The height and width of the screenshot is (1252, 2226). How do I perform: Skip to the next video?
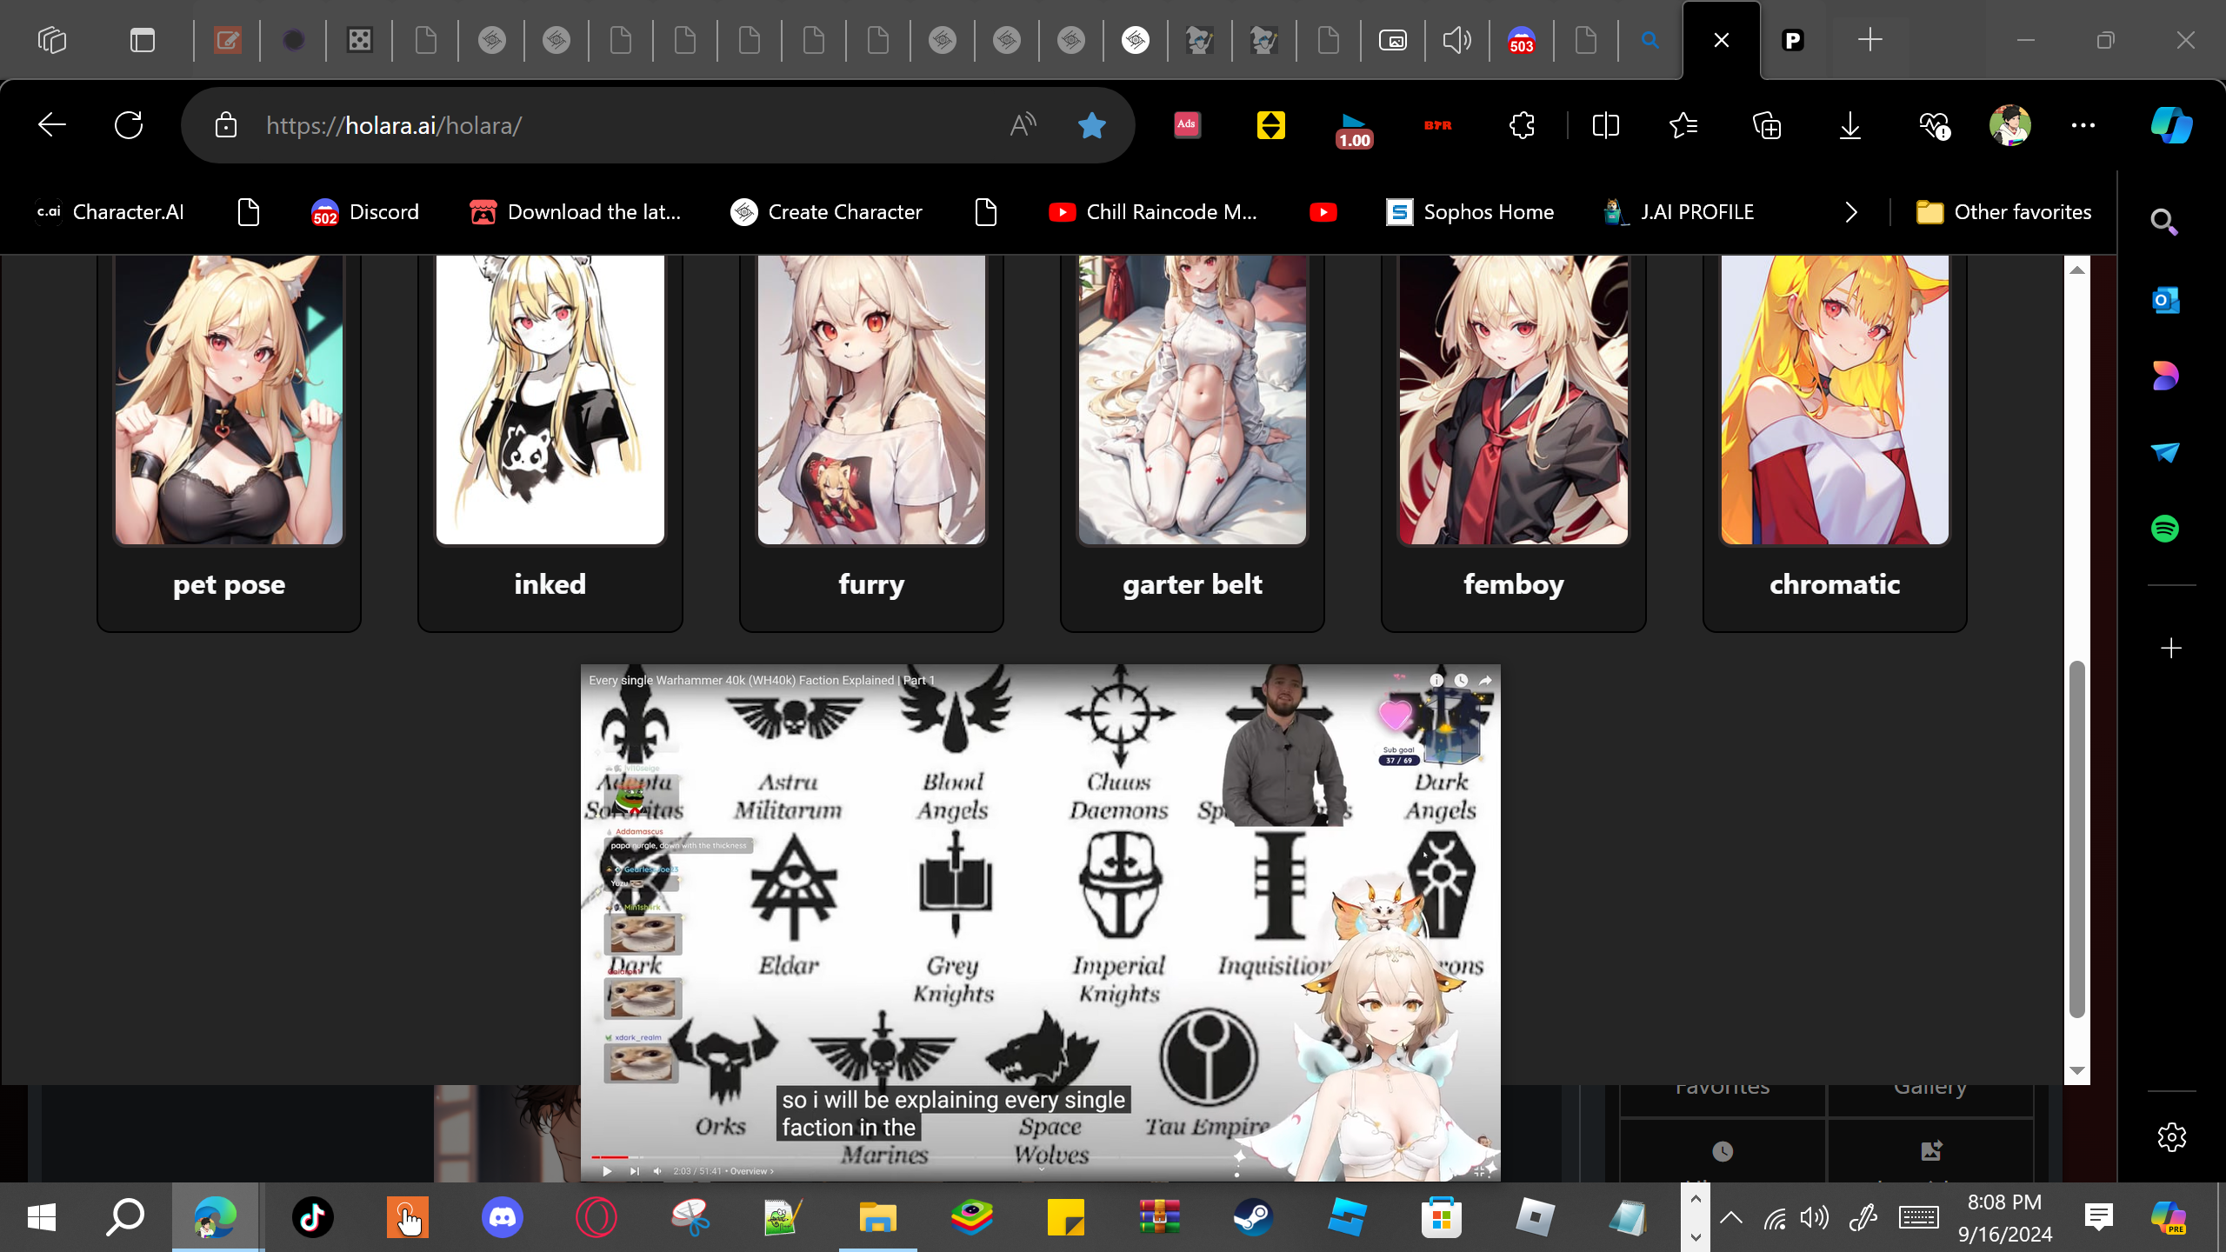[x=634, y=1171]
